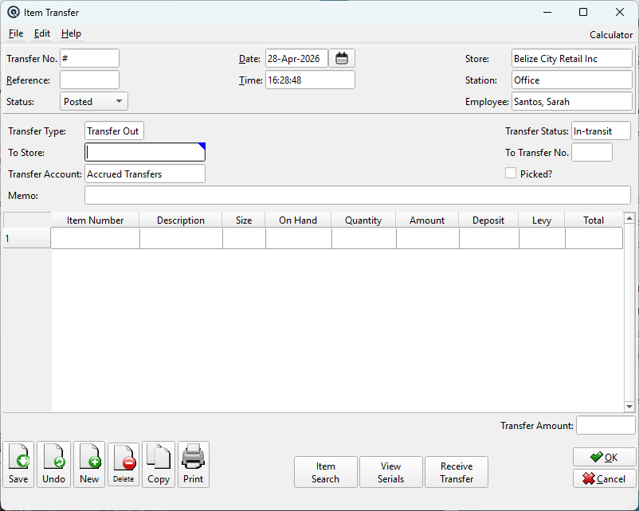Open the File menu
639x511 pixels.
click(16, 33)
